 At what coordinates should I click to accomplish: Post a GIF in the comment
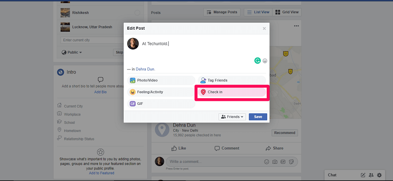point(283,162)
